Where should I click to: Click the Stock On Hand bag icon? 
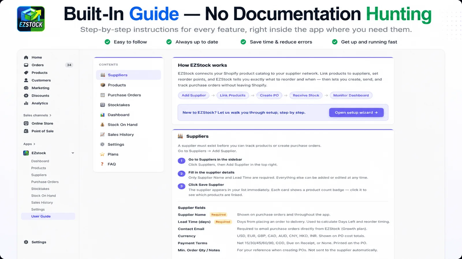(103, 125)
